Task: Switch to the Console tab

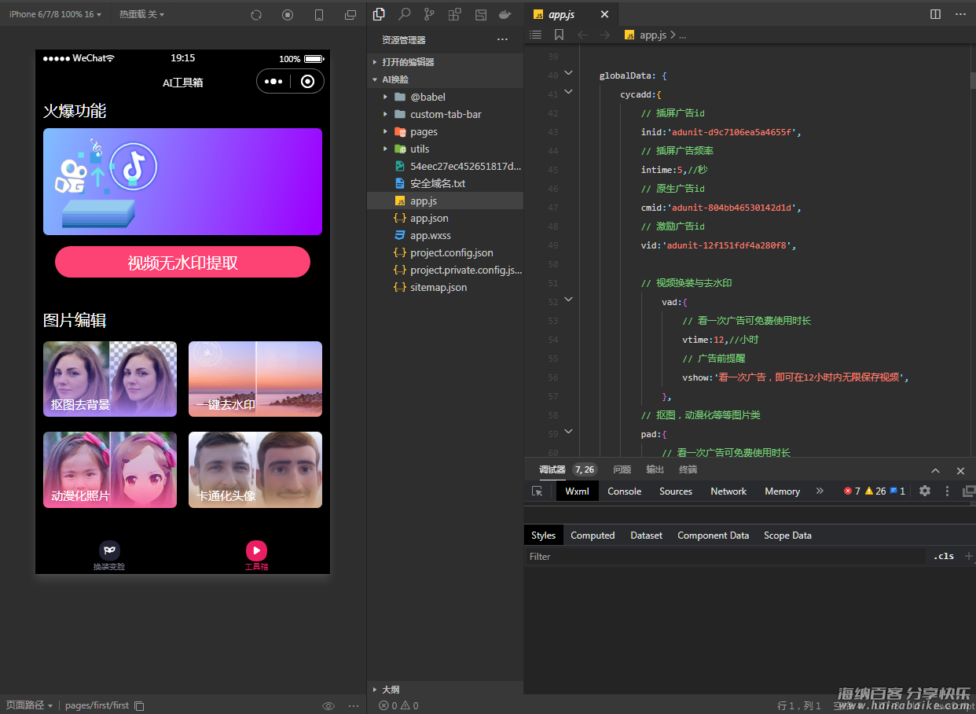Action: (625, 491)
